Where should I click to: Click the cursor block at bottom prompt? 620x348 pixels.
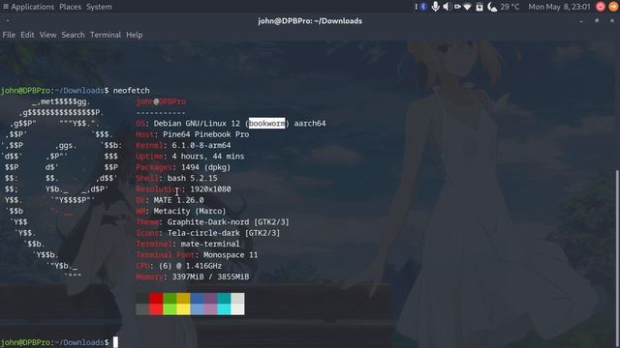115,342
